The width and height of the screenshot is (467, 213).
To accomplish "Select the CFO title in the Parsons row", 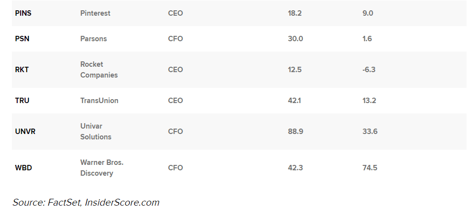I will (175, 39).
